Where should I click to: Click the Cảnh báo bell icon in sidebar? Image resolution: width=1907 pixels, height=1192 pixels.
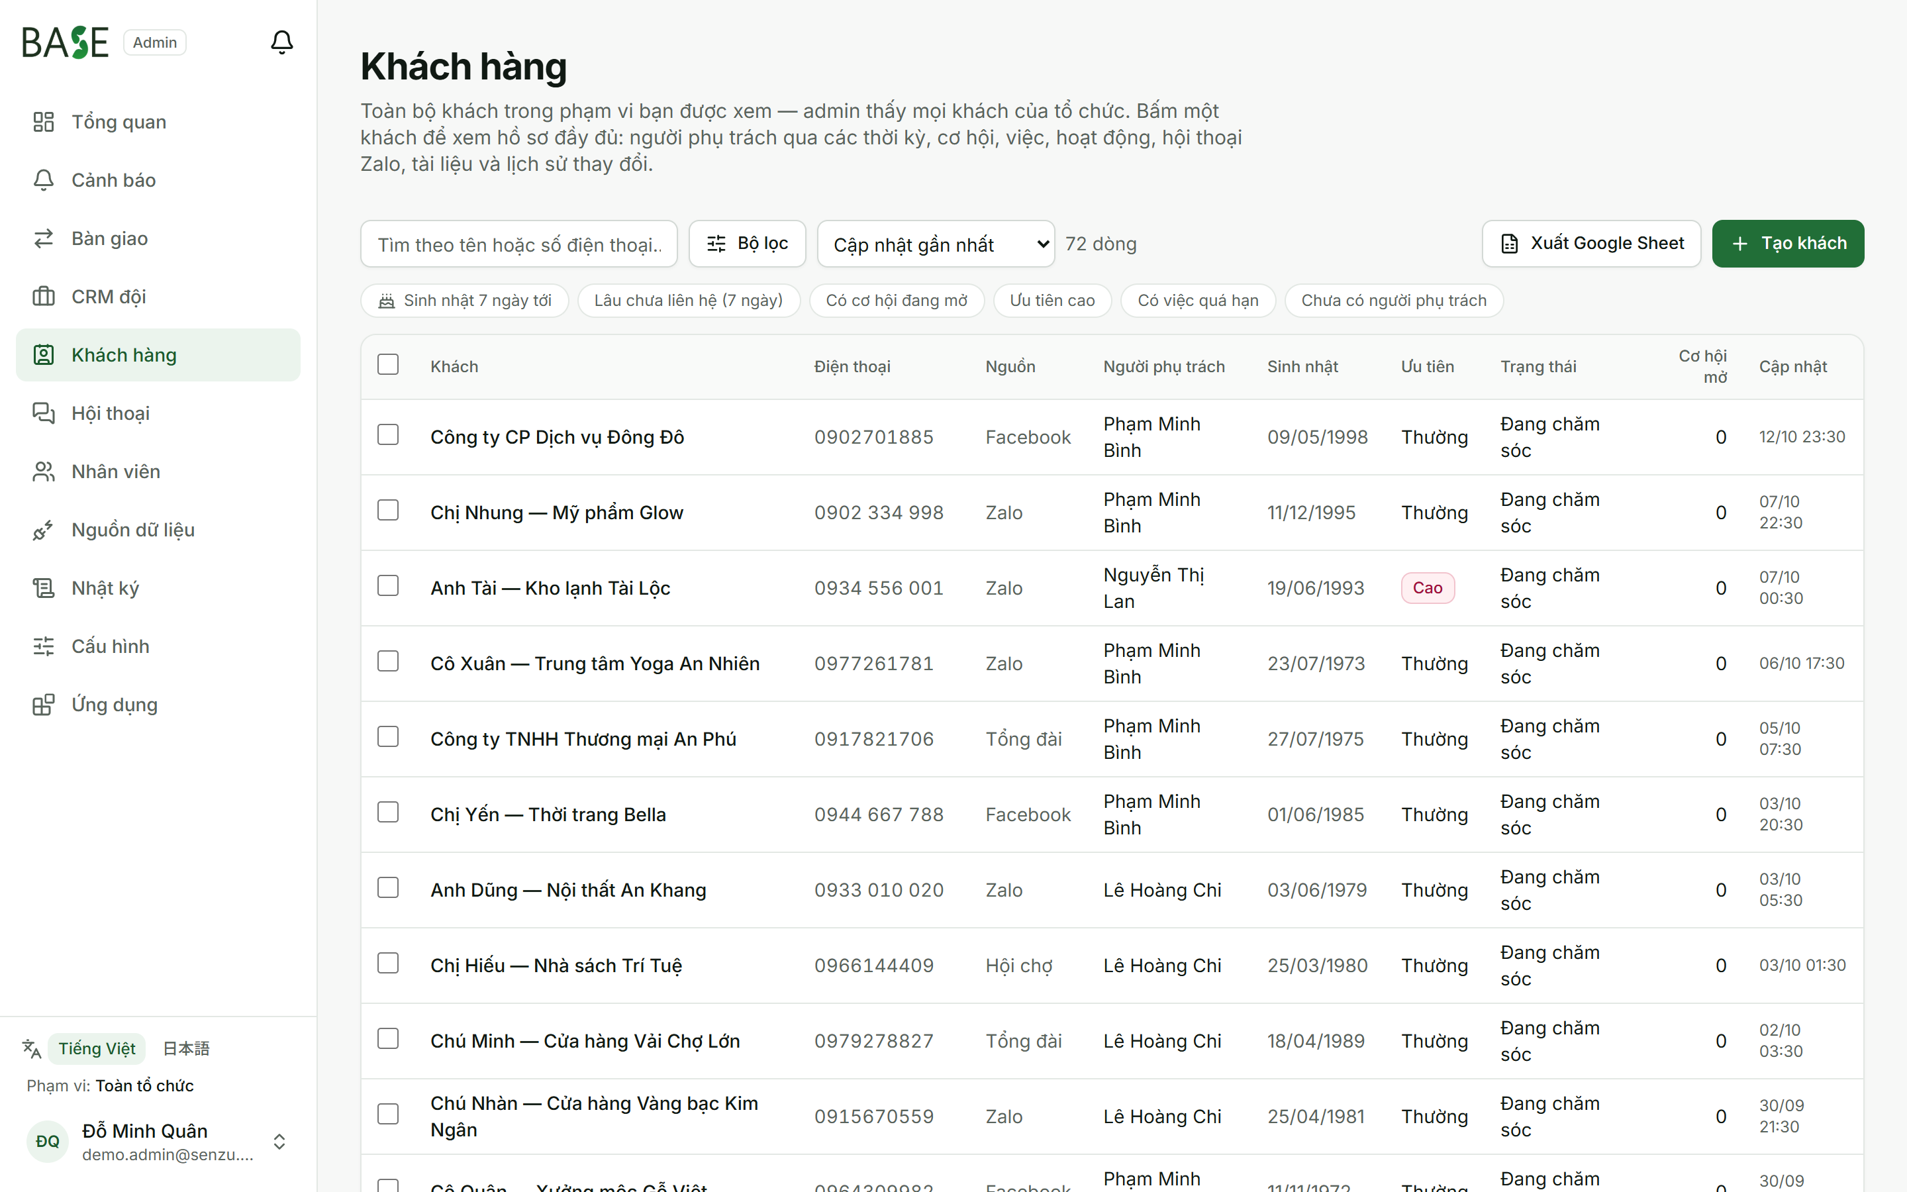[x=43, y=179]
